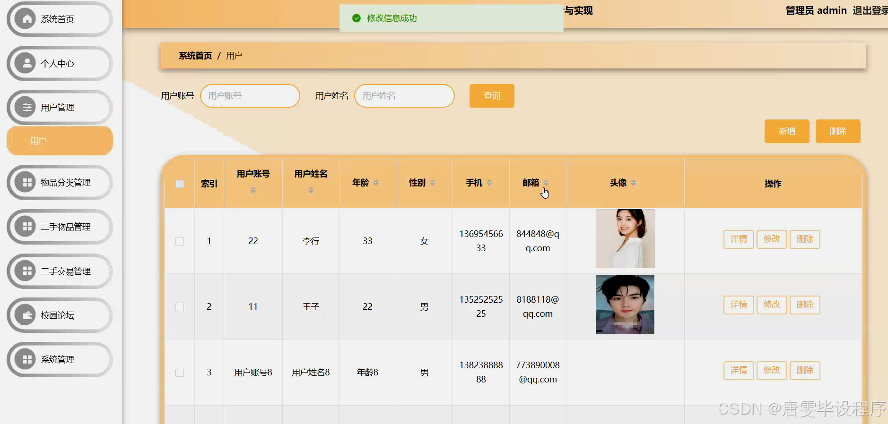Sort by 手机 column arrows
888x424 pixels.
(x=489, y=183)
